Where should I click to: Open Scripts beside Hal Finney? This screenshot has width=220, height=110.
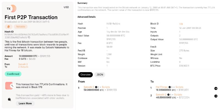(x=179, y=87)
